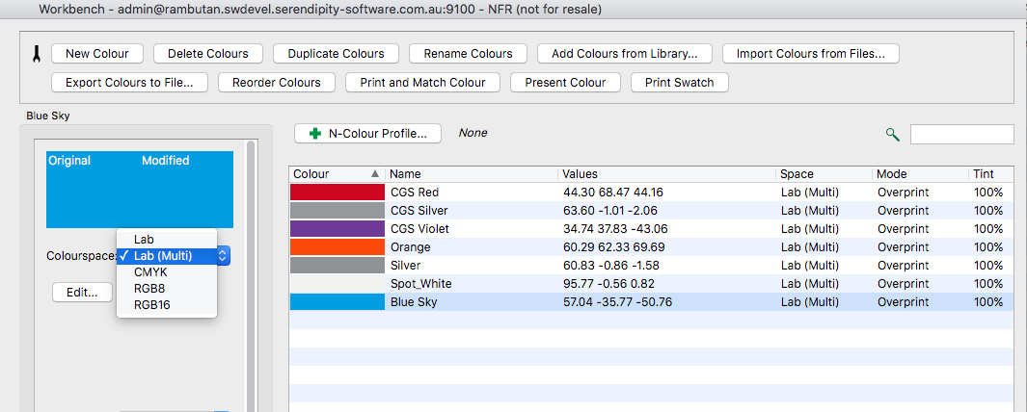Click the CGS Red colour swatch
Screen dimensions: 1027x412
click(x=338, y=193)
